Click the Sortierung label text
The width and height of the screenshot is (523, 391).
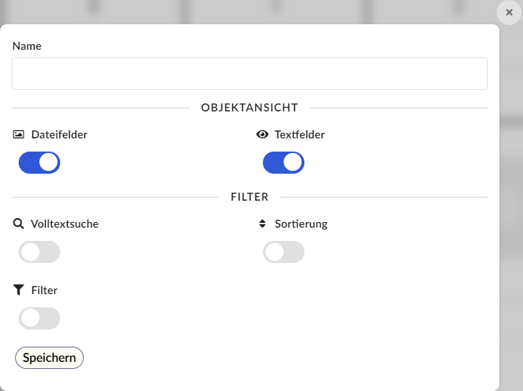[x=301, y=224]
